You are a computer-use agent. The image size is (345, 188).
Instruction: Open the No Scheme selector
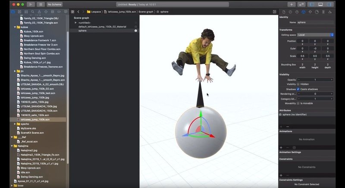tap(55, 4)
